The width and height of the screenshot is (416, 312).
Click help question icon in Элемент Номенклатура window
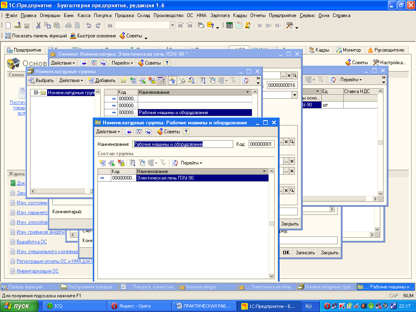pos(167,63)
